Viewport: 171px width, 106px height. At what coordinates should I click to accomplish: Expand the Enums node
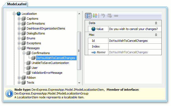pyautogui.click(x=19, y=38)
